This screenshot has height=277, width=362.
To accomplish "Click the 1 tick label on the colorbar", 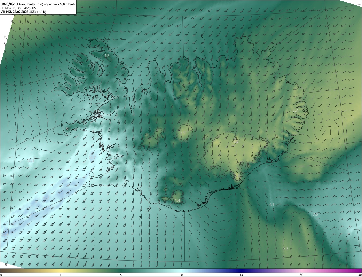I will pos(61,275).
